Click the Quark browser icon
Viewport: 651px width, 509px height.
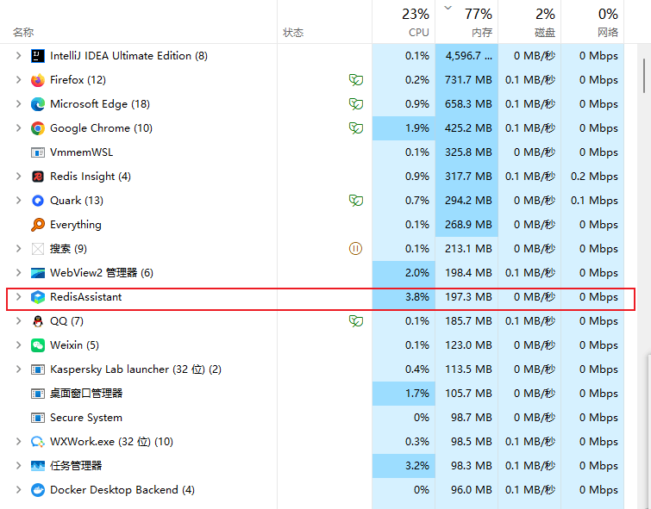(x=38, y=201)
